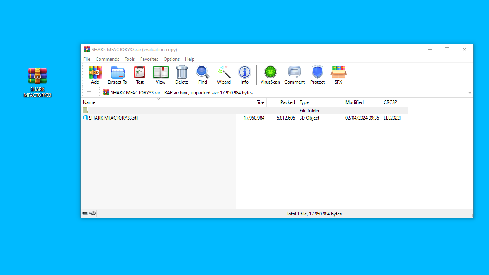The image size is (489, 275).
Task: Sort by the Modified column header
Action: pos(362,102)
